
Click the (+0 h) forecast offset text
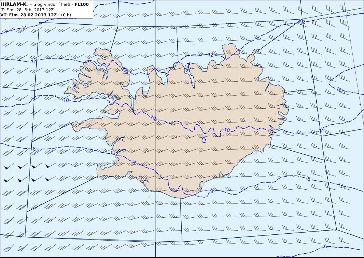click(64, 15)
